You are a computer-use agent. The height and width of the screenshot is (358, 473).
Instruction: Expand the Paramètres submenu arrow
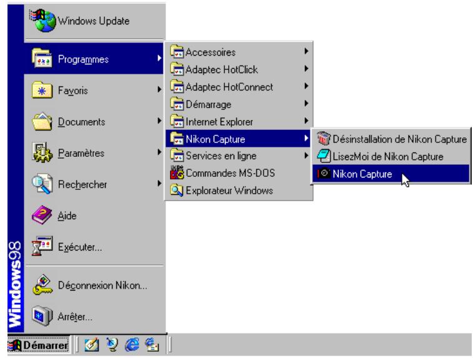tap(159, 152)
